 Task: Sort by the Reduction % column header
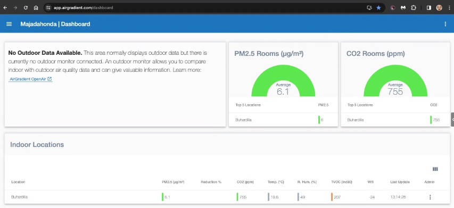(211, 182)
